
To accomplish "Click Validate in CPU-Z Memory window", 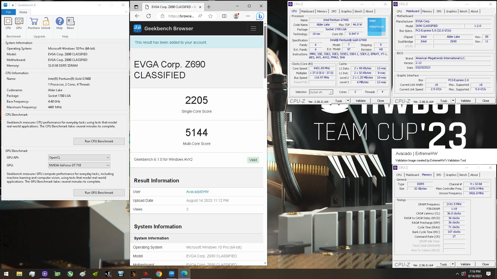I will [x=465, y=264].
